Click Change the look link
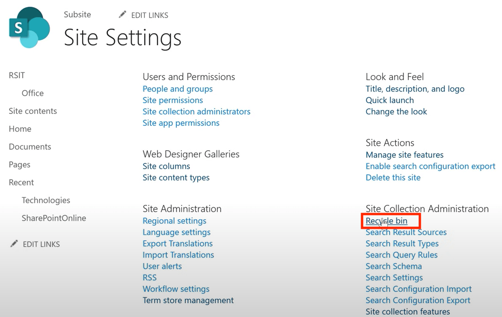The width and height of the screenshot is (502, 317). tap(396, 112)
